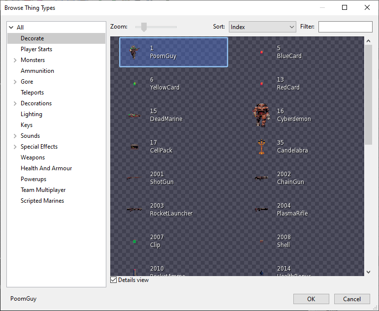Choose the PlasmaRifle sprite icon
Screen dimensions: 379x311
261,209
